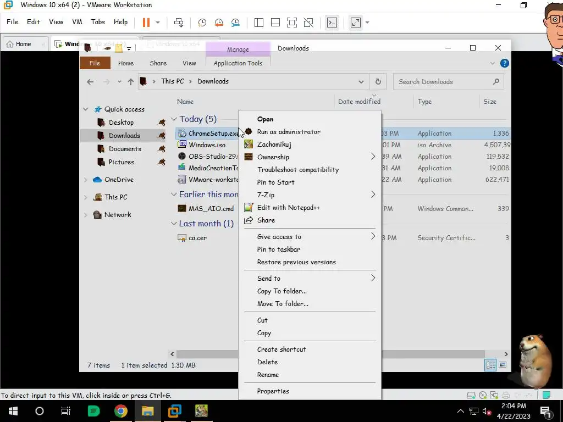Expand the address bar history dropdown
This screenshot has width=563, height=422.
click(x=361, y=82)
